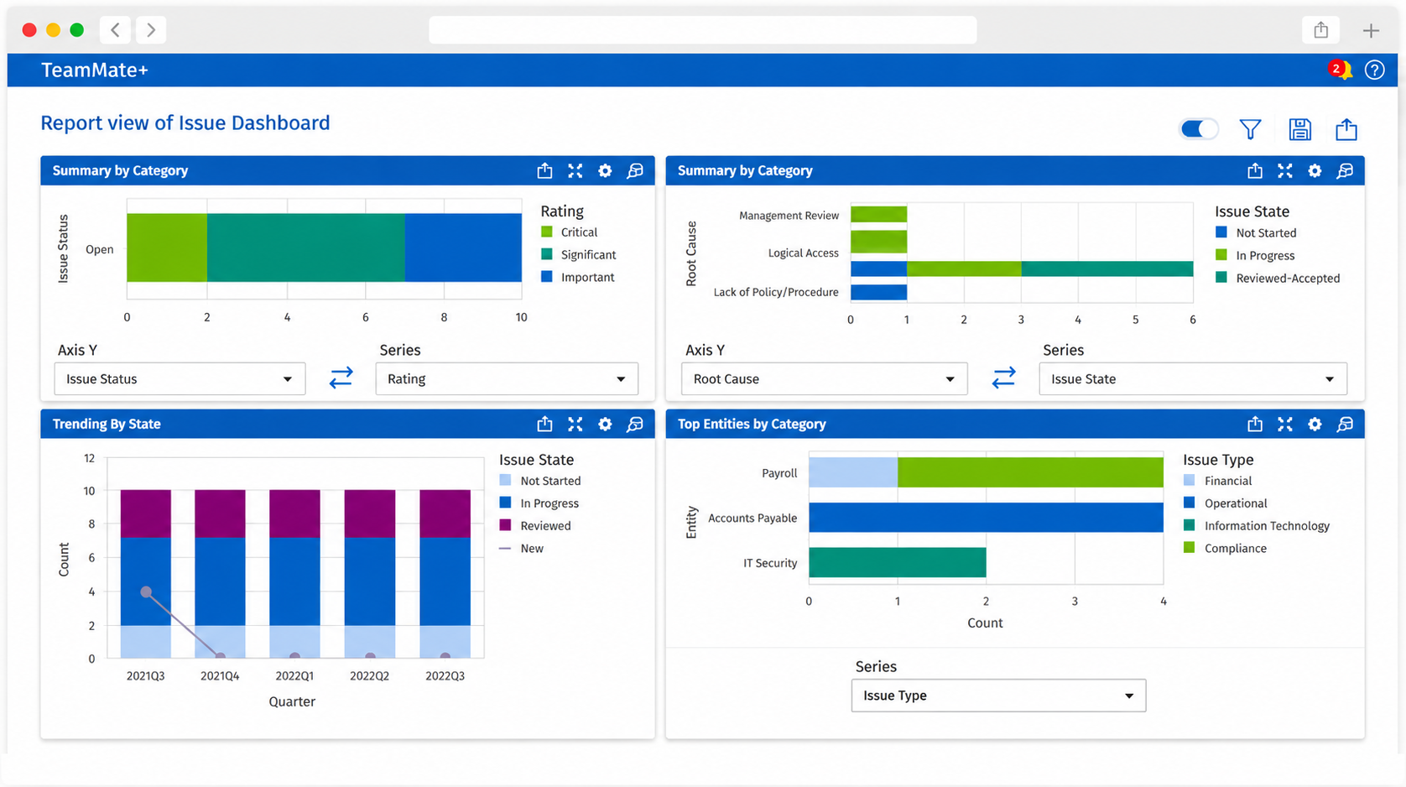Expand Top Entities by Category panel fullscreen
1406x787 pixels.
[1285, 424]
